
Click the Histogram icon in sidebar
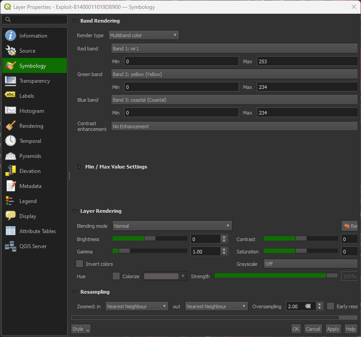[x=11, y=111]
